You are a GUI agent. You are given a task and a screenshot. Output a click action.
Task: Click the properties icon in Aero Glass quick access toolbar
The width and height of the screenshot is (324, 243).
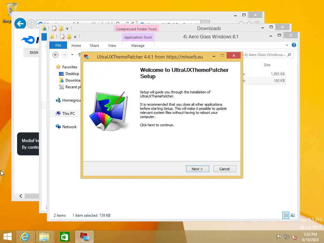(x=62, y=37)
